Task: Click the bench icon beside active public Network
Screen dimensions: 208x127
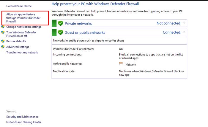Action: click(x=121, y=64)
